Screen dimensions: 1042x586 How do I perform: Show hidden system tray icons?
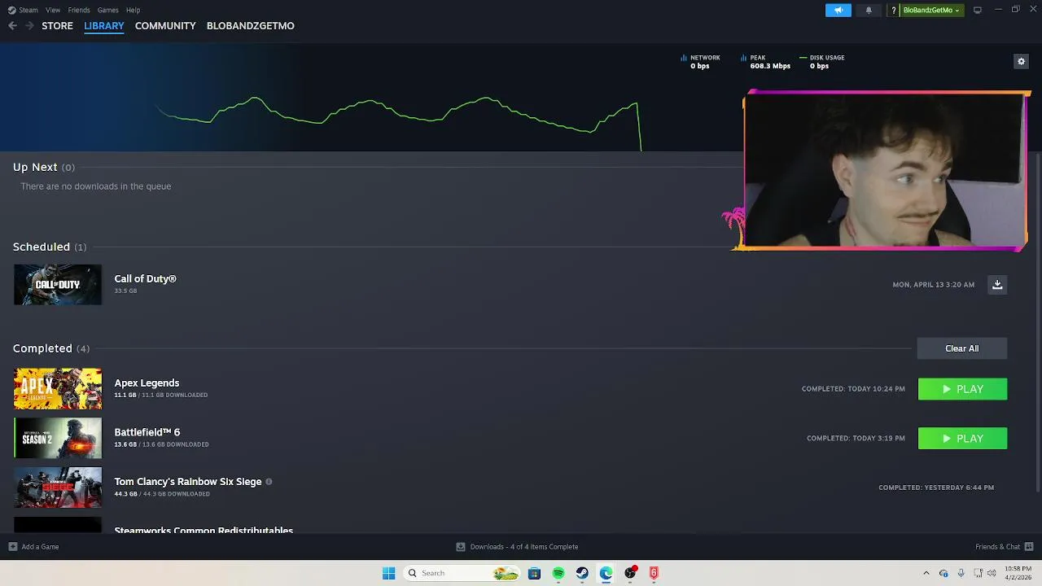(x=926, y=573)
